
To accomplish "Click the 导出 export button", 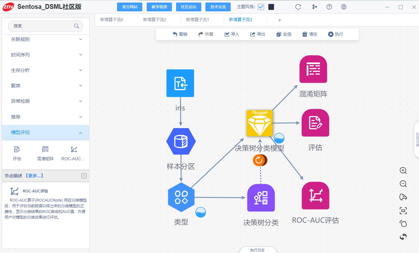I will click(x=258, y=34).
